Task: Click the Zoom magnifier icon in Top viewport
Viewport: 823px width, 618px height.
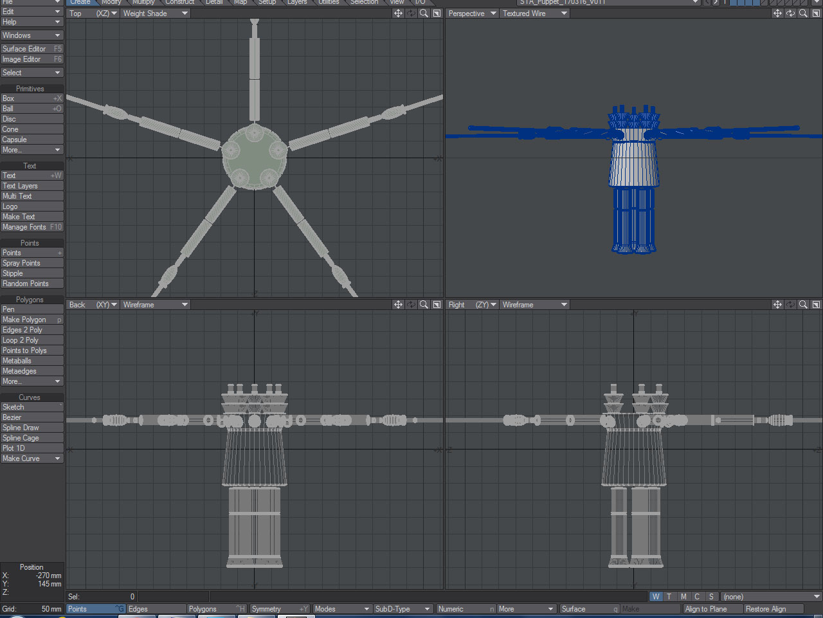Action: (424, 13)
